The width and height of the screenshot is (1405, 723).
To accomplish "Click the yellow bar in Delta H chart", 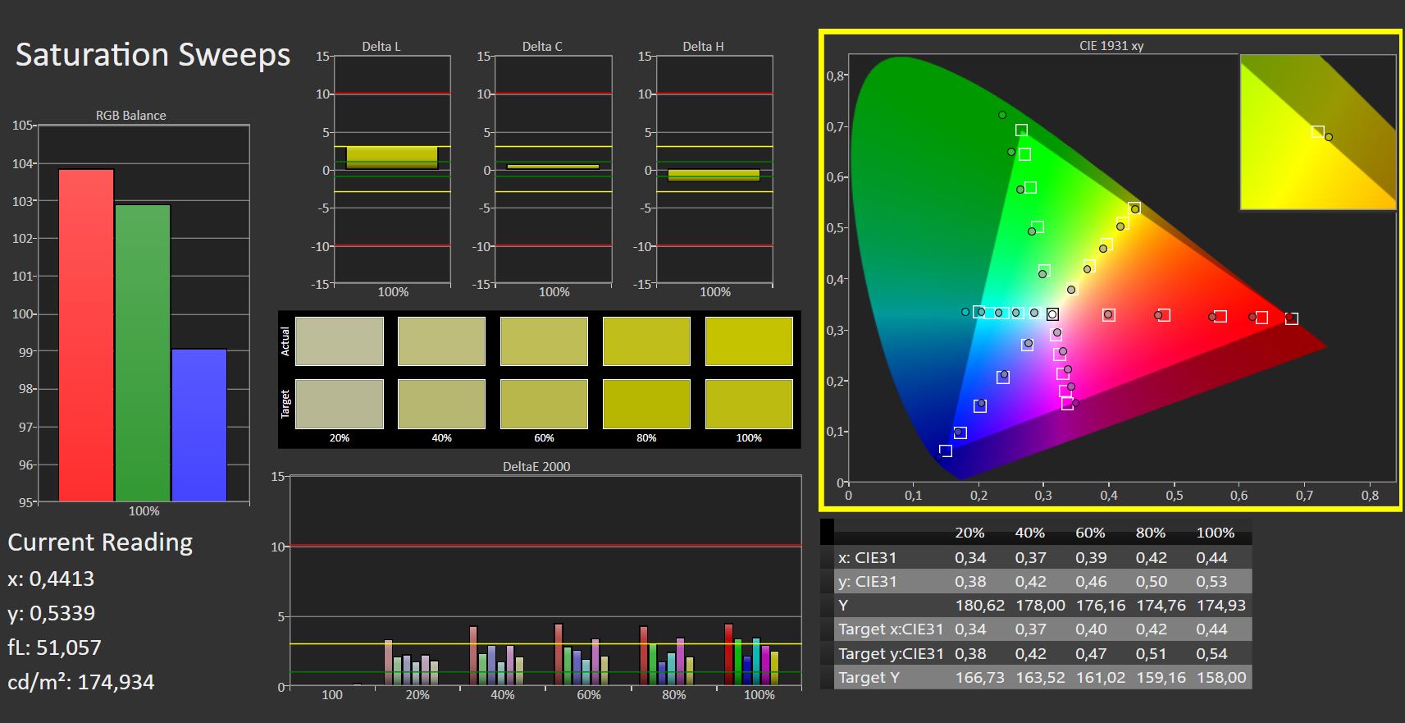I will coord(714,175).
